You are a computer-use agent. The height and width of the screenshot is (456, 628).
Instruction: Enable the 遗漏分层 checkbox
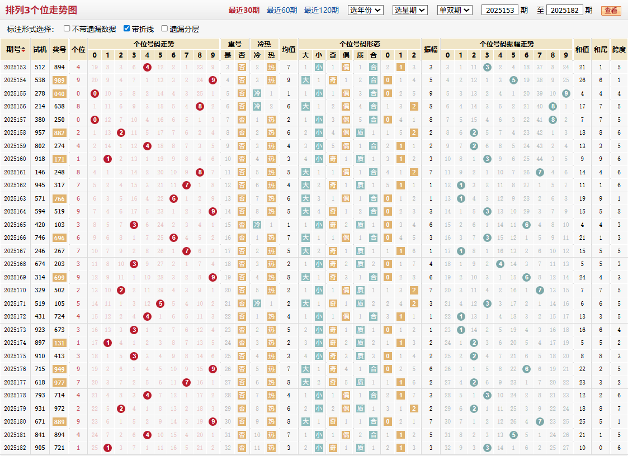click(164, 28)
